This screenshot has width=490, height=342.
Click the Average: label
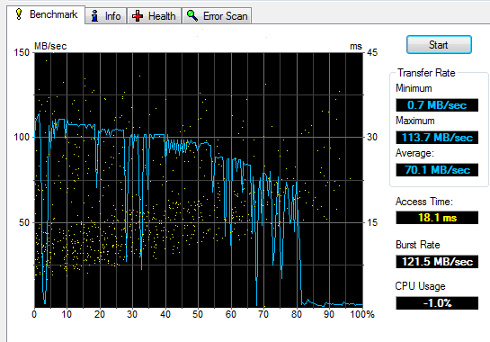click(x=414, y=153)
